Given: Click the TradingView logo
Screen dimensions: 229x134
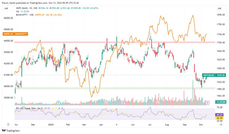Looking at the screenshot, I should click(x=11, y=131).
